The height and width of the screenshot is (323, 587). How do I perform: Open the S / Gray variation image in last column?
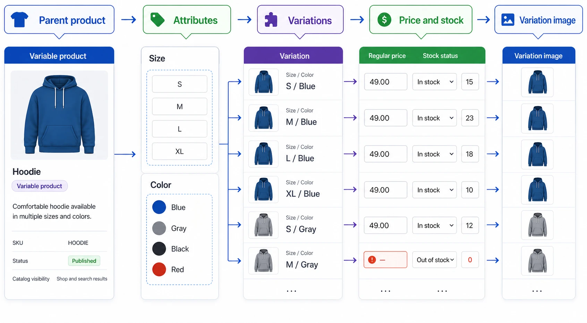point(537,225)
